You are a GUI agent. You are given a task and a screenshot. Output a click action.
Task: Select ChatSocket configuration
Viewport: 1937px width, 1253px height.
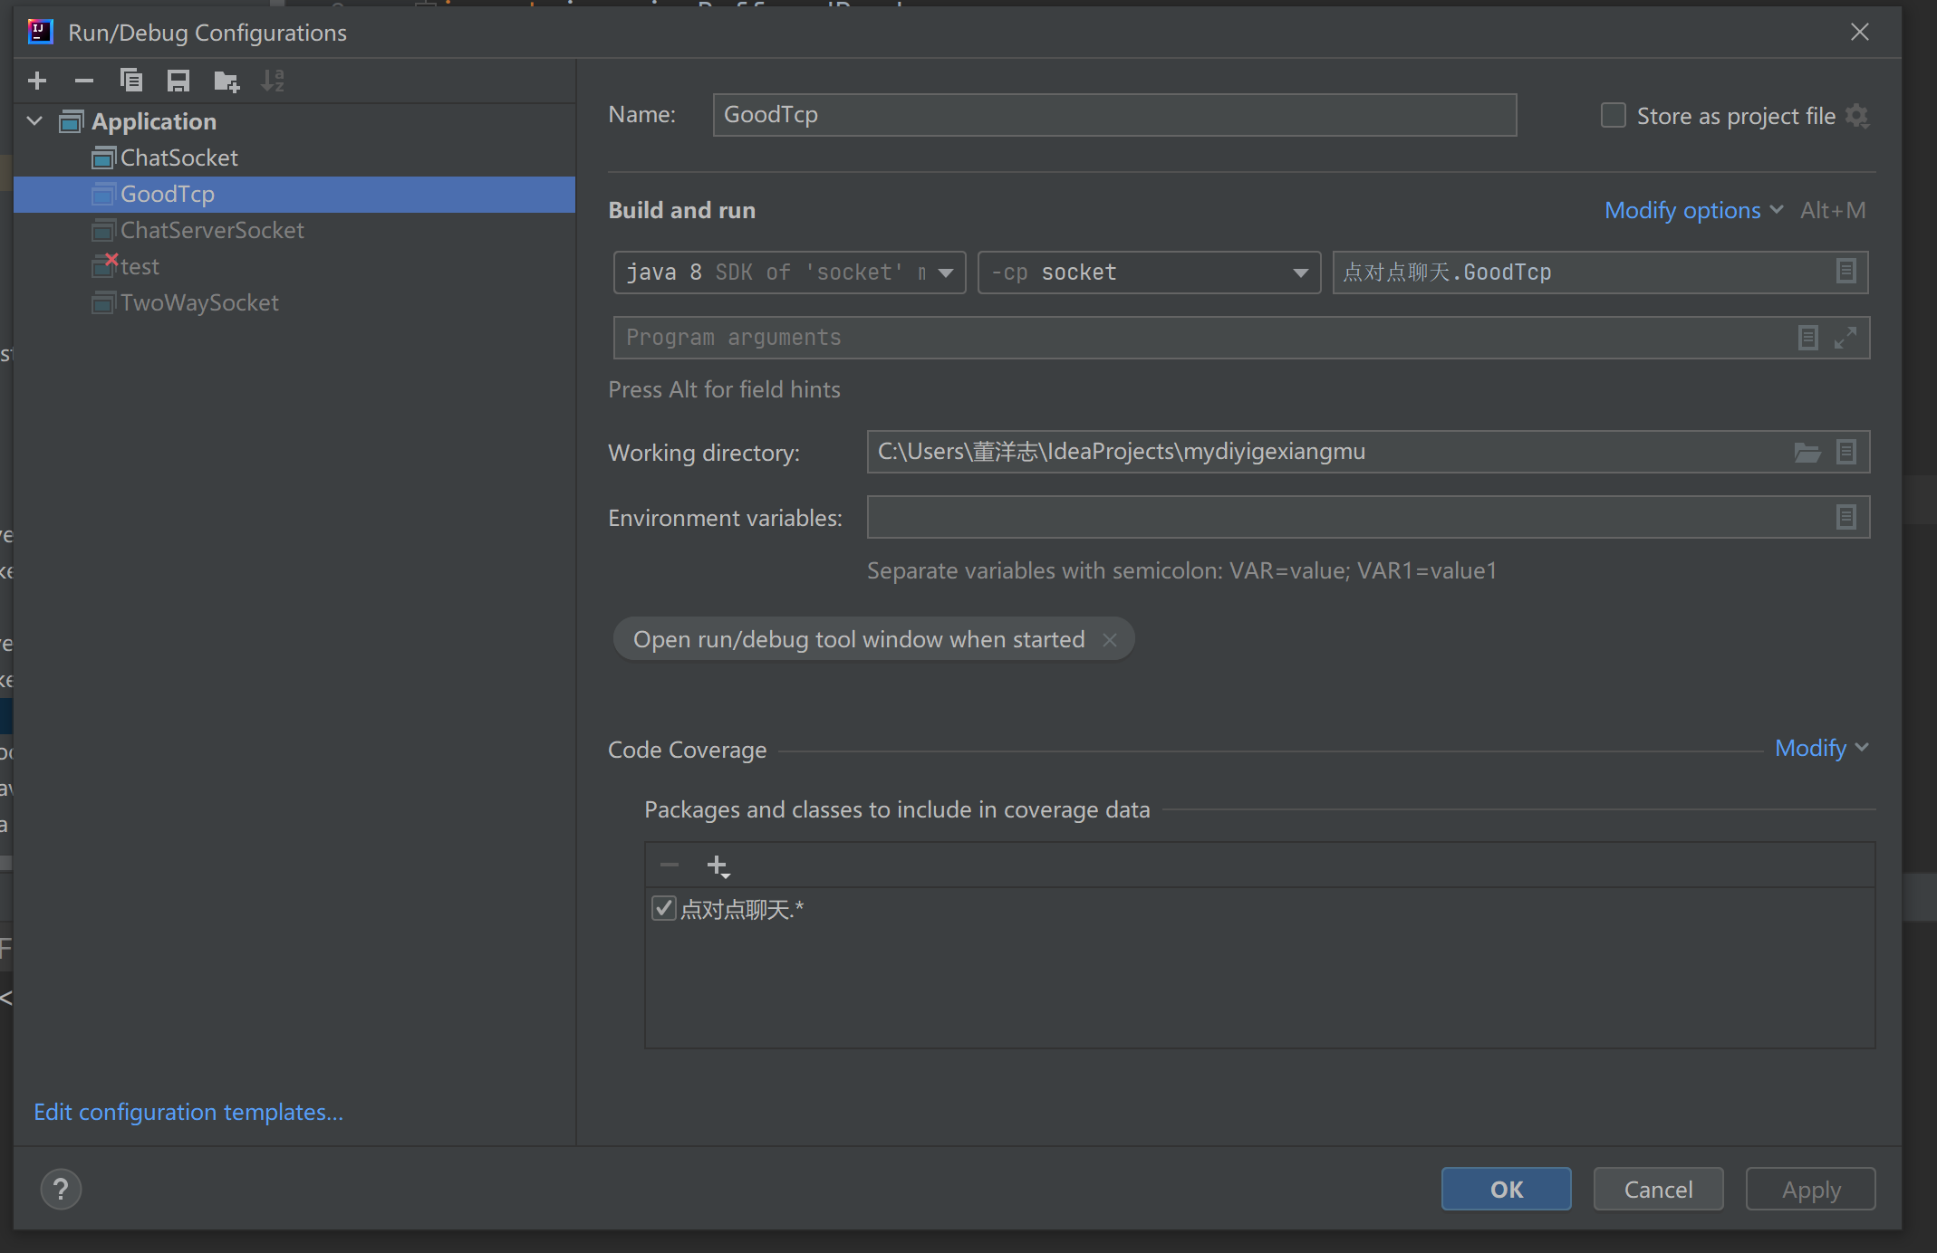pyautogui.click(x=179, y=158)
